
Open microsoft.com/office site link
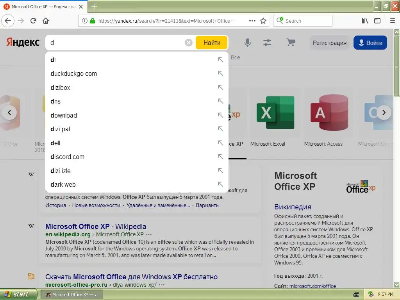pyautogui.click(x=312, y=286)
